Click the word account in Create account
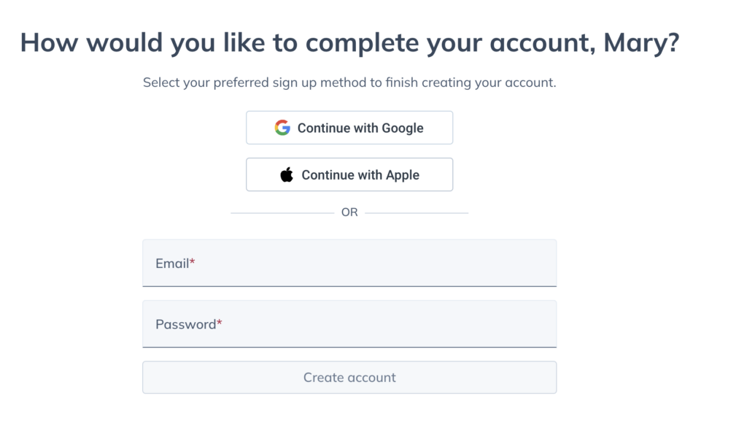The height and width of the screenshot is (428, 747). tap(371, 378)
